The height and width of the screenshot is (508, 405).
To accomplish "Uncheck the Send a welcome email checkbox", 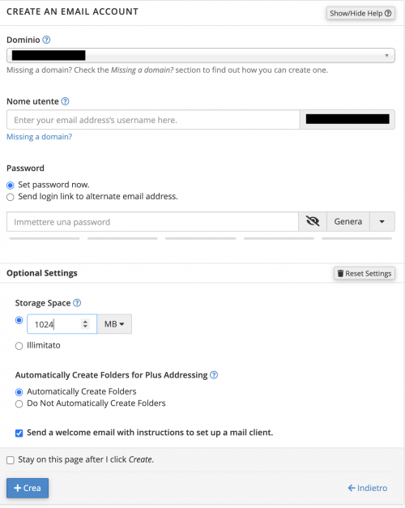I will click(19, 433).
